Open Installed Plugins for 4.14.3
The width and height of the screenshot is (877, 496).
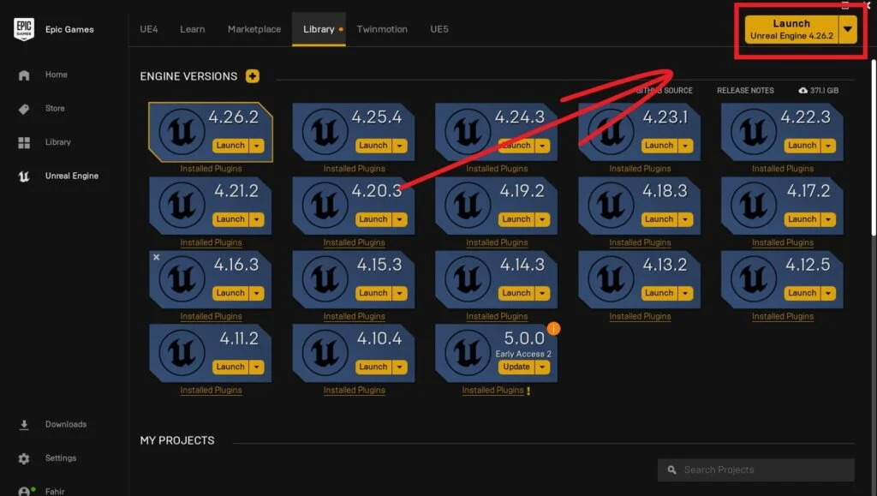point(497,316)
